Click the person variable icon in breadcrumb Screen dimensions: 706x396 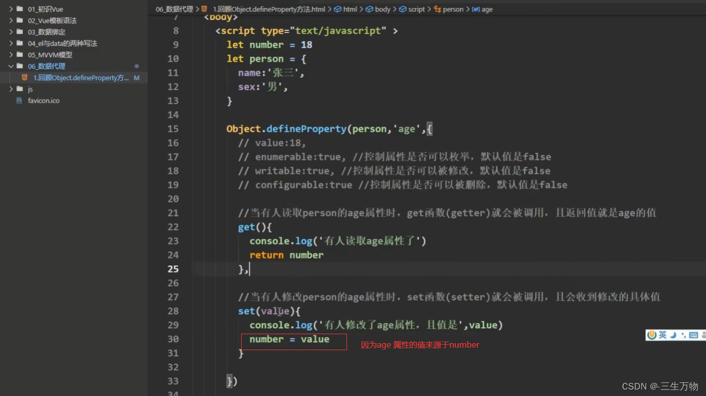pos(438,9)
